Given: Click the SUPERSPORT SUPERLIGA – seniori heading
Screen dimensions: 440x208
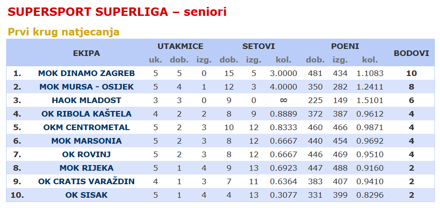Looking at the screenshot, I should pos(117,12).
